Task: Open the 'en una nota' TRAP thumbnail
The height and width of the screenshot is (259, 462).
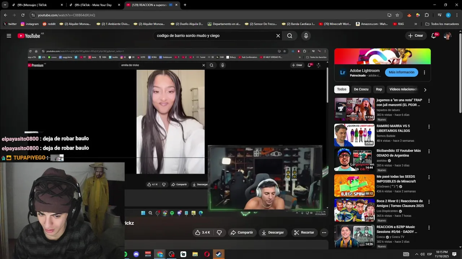Action: [x=354, y=109]
